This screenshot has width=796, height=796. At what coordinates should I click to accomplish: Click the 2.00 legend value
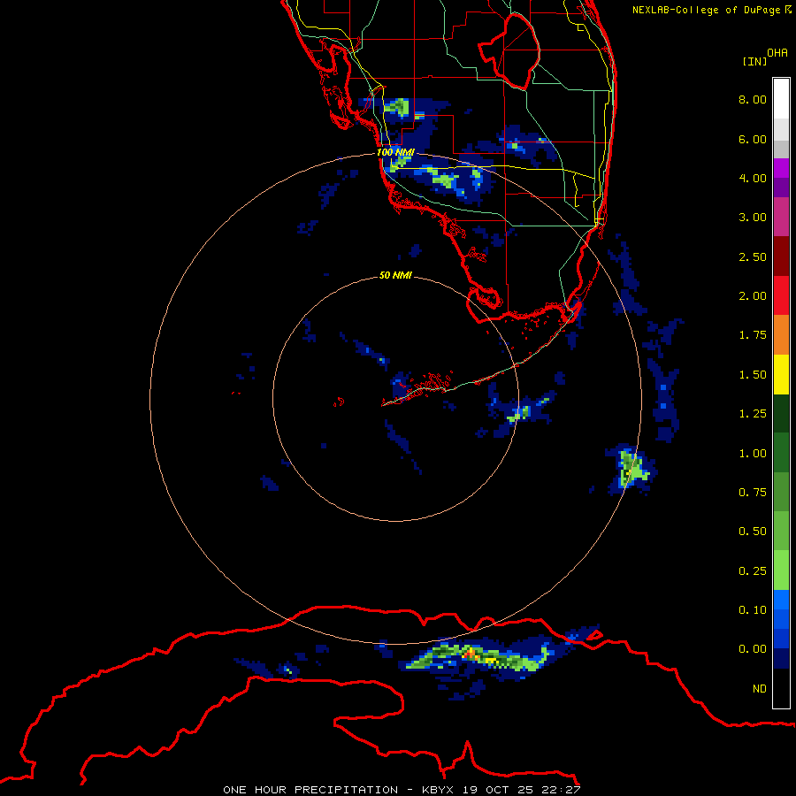pos(753,296)
